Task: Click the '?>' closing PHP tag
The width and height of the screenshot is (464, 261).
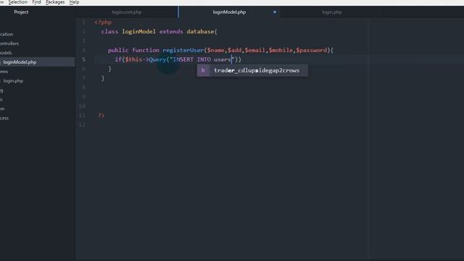Action: [101, 115]
